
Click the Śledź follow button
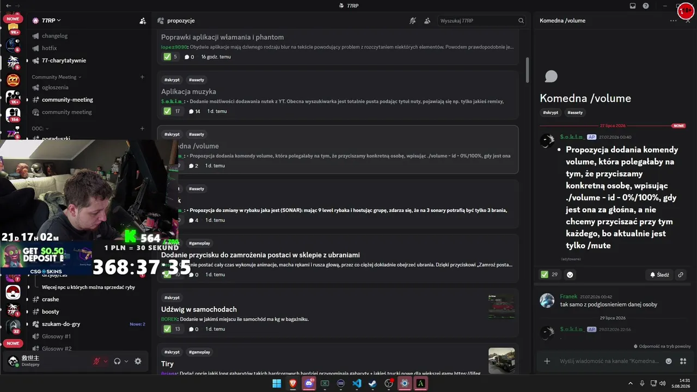point(659,275)
